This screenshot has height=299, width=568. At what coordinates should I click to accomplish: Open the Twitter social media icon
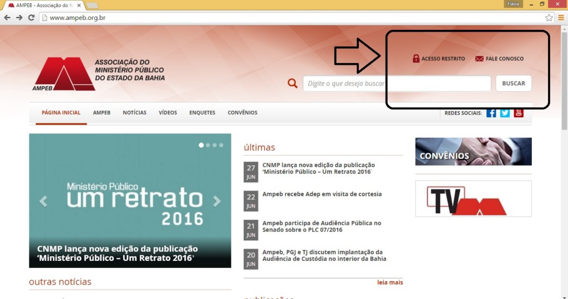tap(505, 113)
